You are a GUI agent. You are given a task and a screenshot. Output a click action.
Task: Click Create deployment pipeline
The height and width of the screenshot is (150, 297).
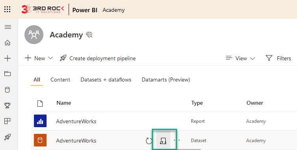pyautogui.click(x=98, y=58)
